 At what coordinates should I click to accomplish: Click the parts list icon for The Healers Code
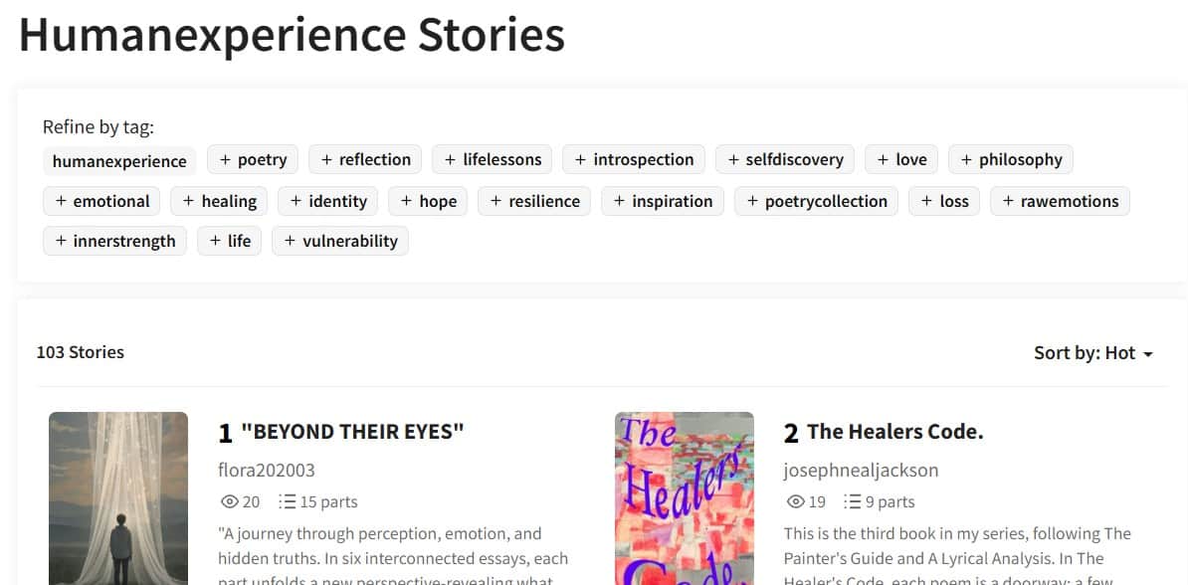853,501
